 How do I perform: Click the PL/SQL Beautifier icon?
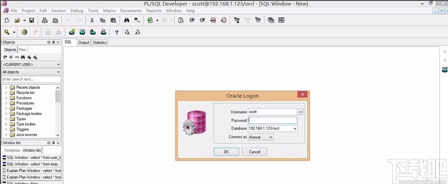coord(180,20)
